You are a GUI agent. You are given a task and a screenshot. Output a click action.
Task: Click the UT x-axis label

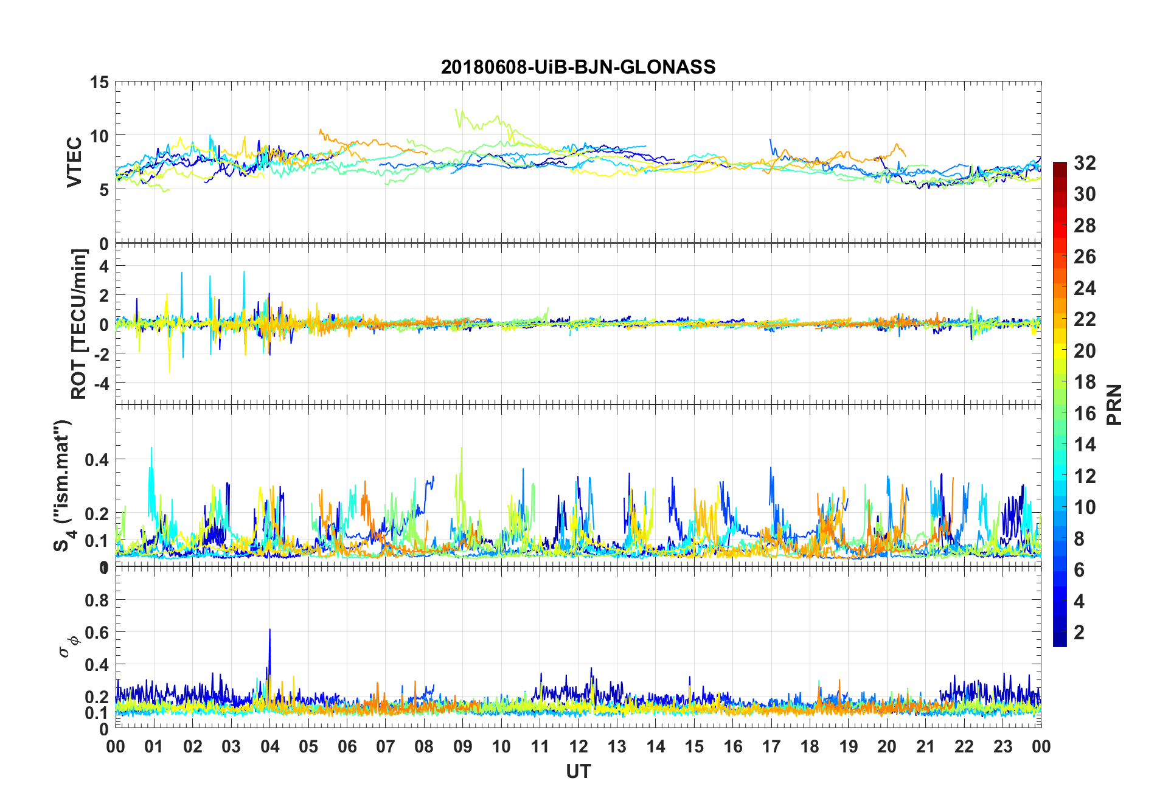tap(578, 771)
